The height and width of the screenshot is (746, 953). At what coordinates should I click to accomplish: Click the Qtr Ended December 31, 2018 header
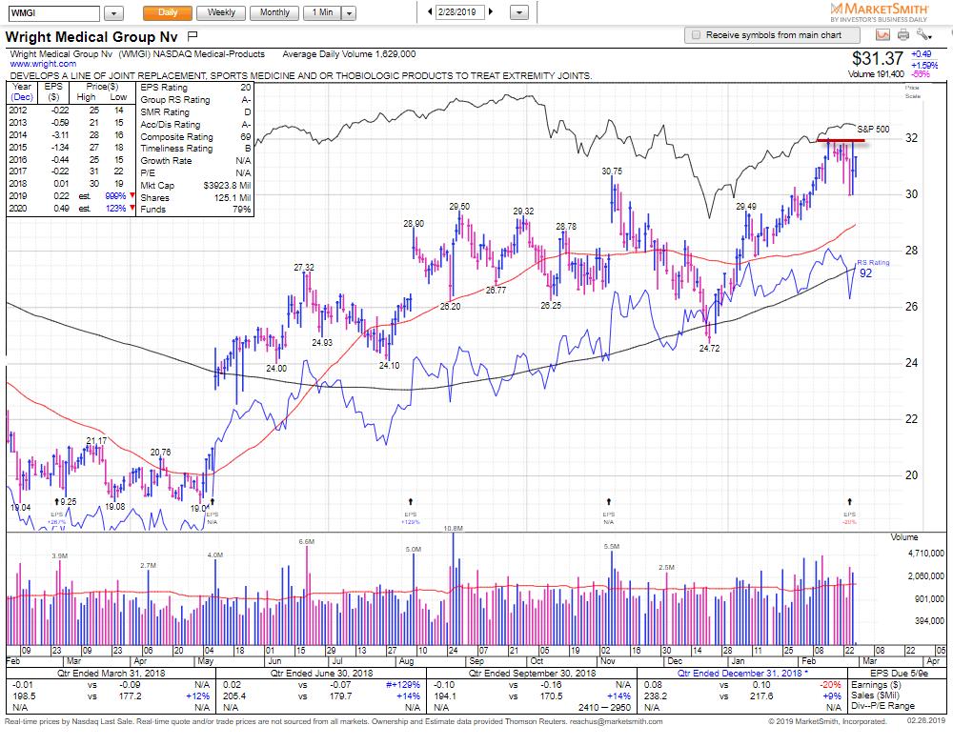point(742,673)
